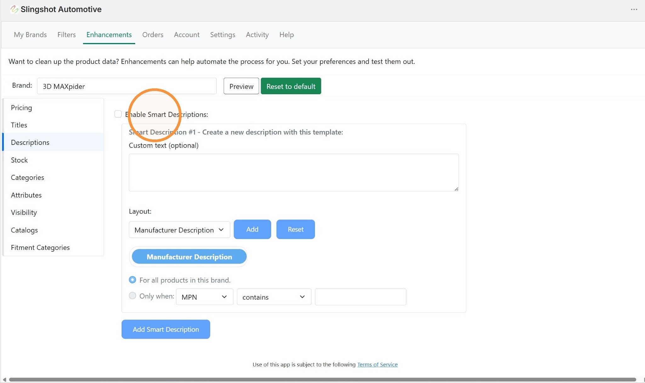Go to the Orders tab

pyautogui.click(x=153, y=35)
